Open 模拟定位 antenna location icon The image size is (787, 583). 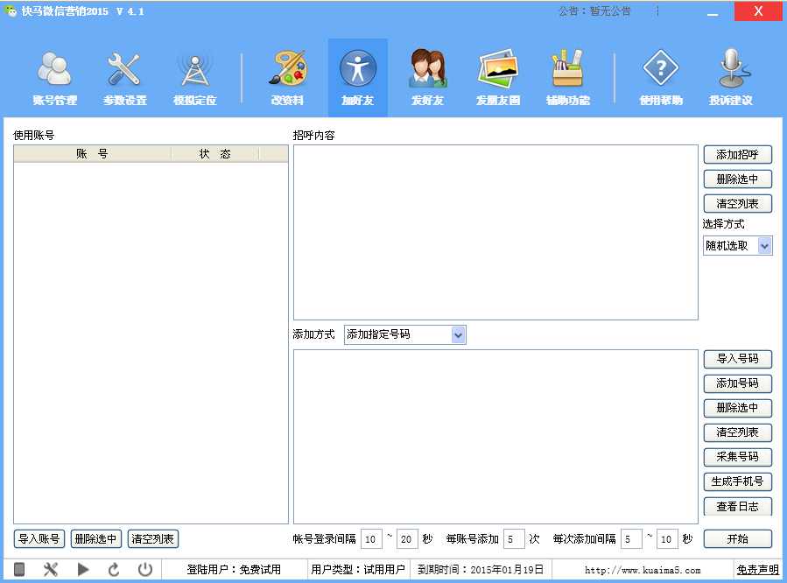click(194, 78)
